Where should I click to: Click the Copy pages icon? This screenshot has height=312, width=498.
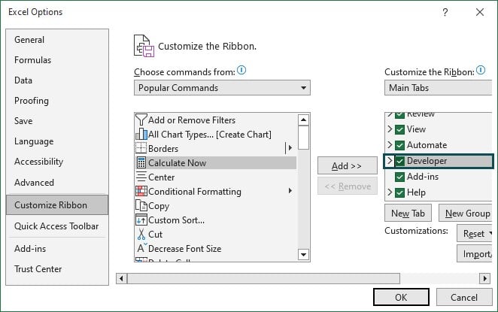pos(141,206)
